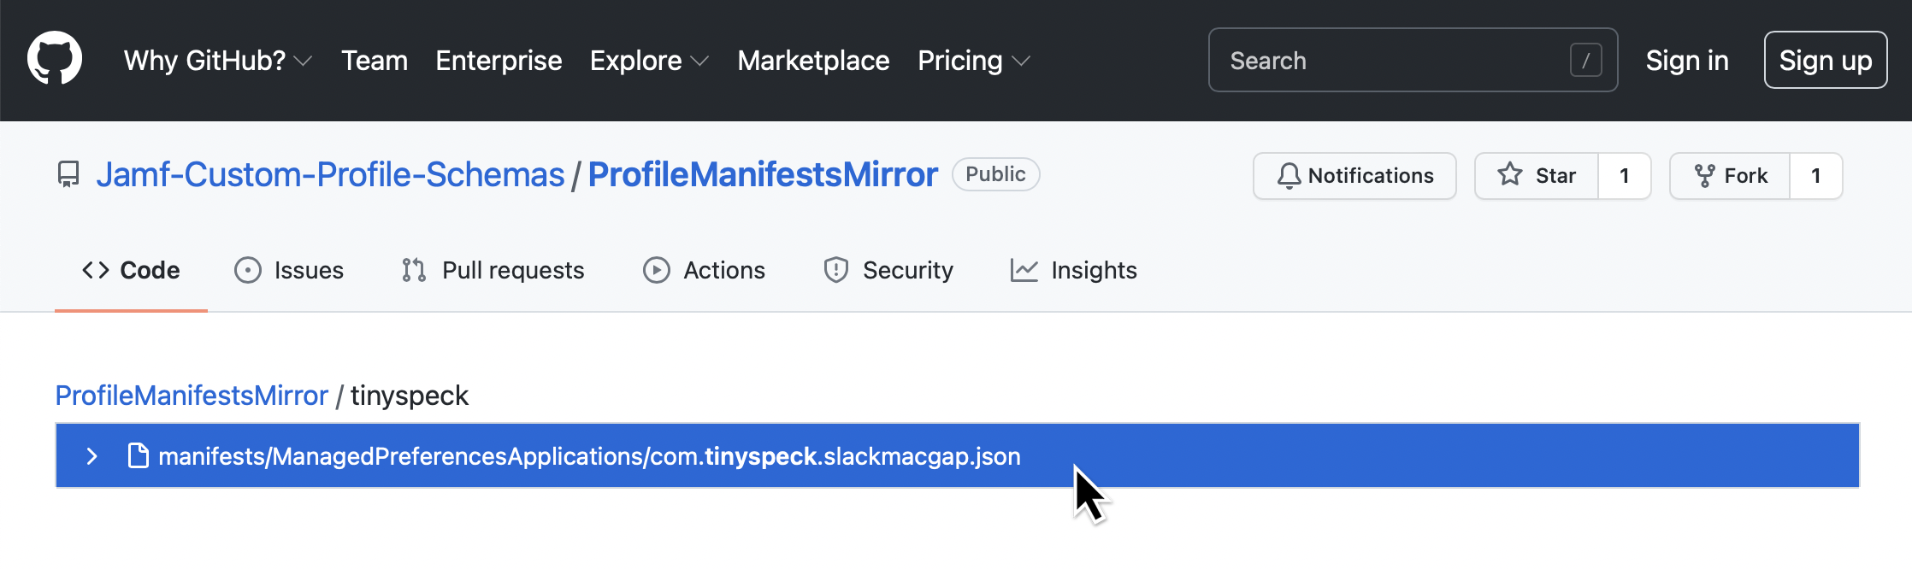
Task: Go to the Team page
Action: (375, 61)
